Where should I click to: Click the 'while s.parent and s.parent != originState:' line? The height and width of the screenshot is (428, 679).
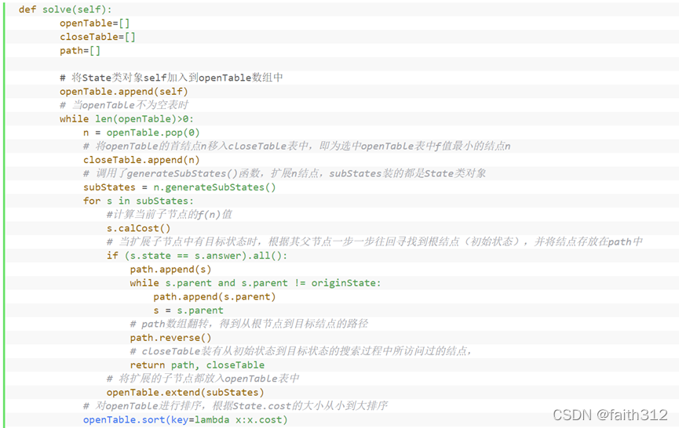click(255, 283)
